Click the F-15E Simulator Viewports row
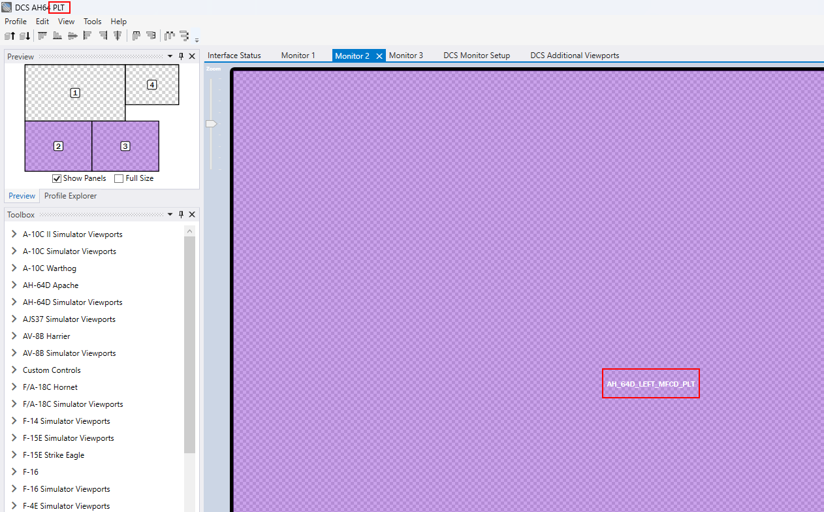 pos(69,438)
